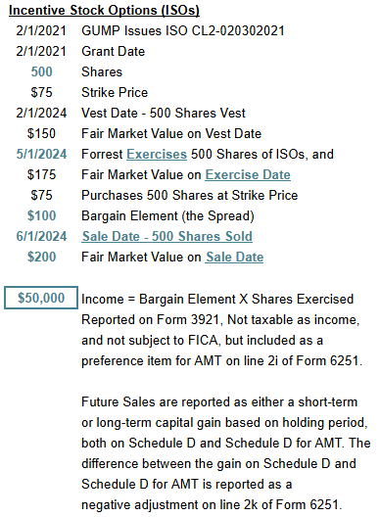The image size is (380, 517).
Task: Select the Bargain Element (the Spread) label
Action: point(167,216)
